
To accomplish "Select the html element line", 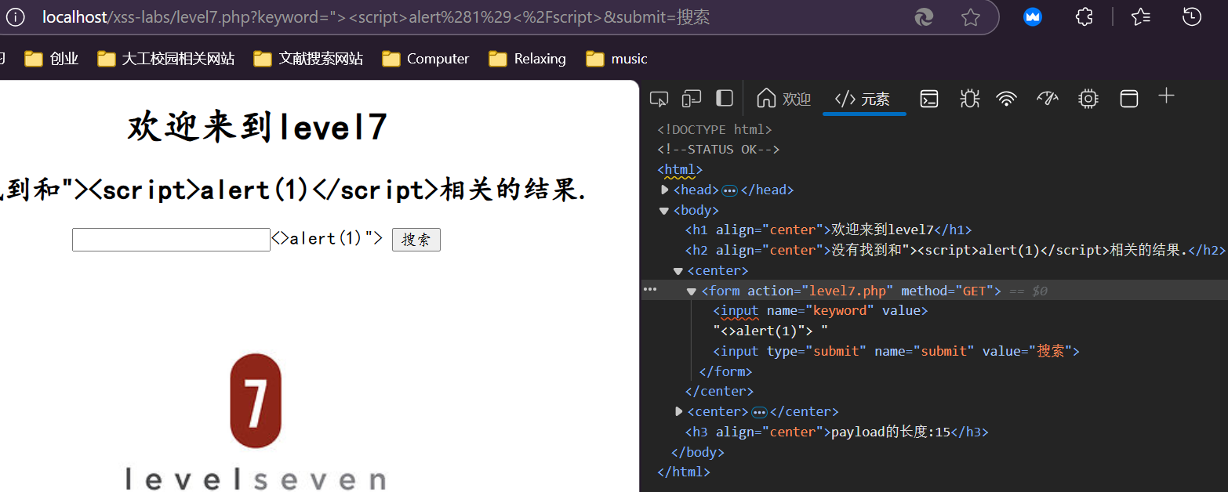I will point(680,169).
